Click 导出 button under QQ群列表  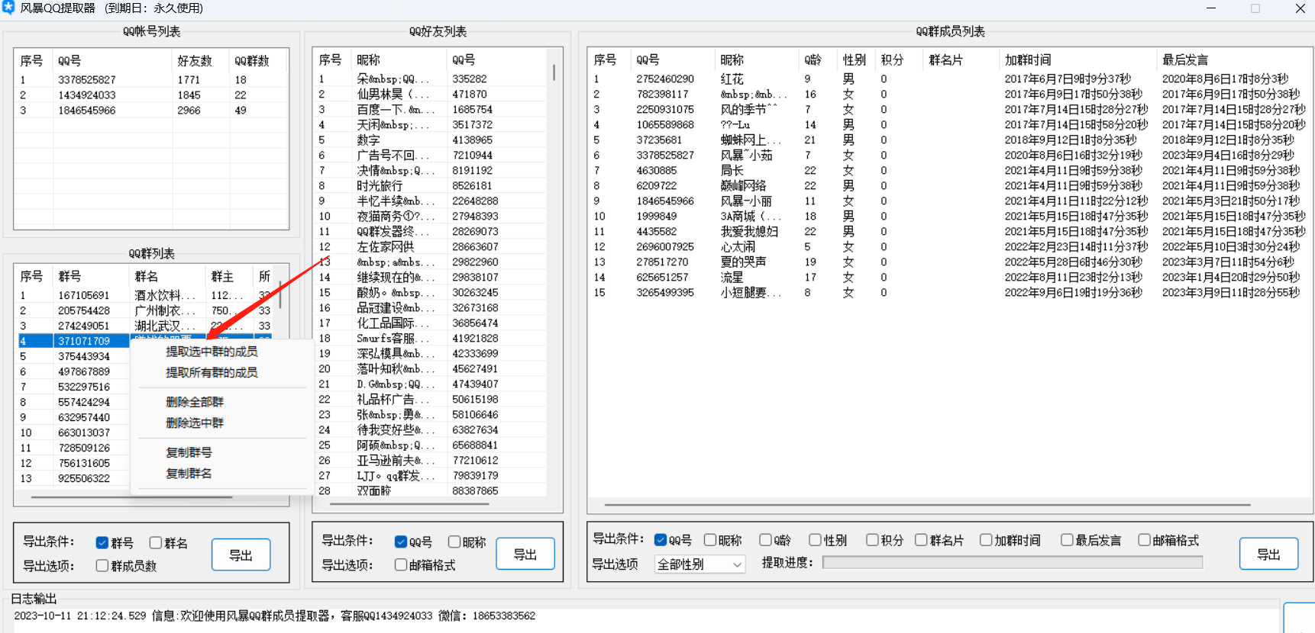tap(241, 555)
